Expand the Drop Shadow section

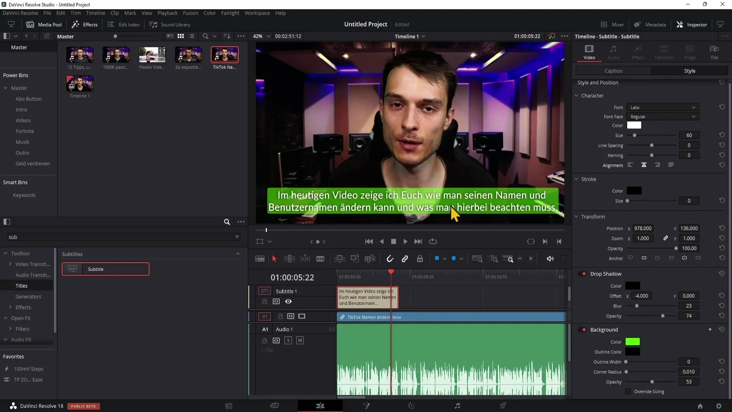click(605, 274)
